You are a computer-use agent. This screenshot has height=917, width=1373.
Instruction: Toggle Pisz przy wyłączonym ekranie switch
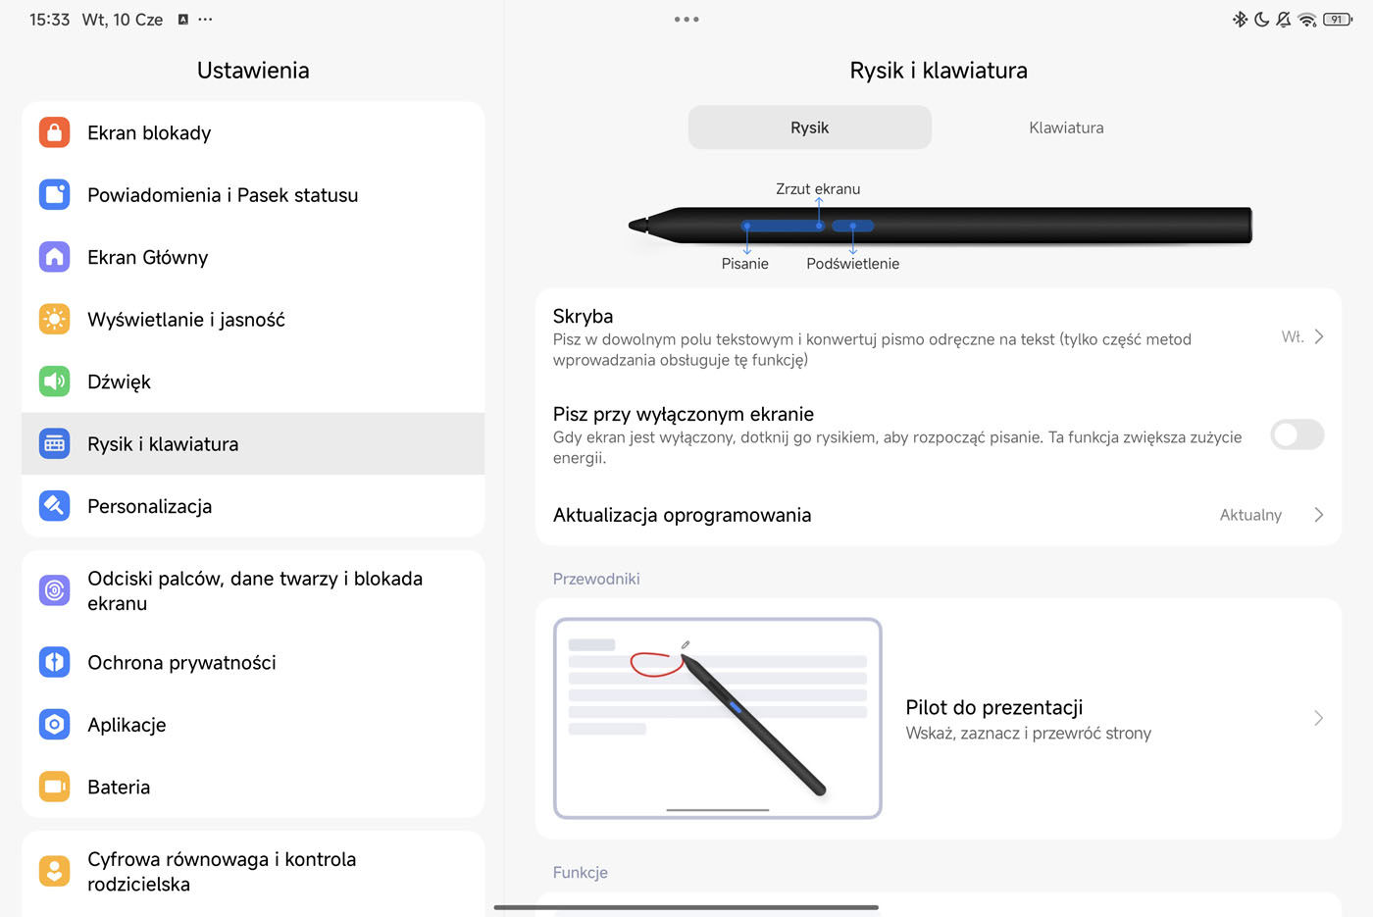pos(1297,434)
